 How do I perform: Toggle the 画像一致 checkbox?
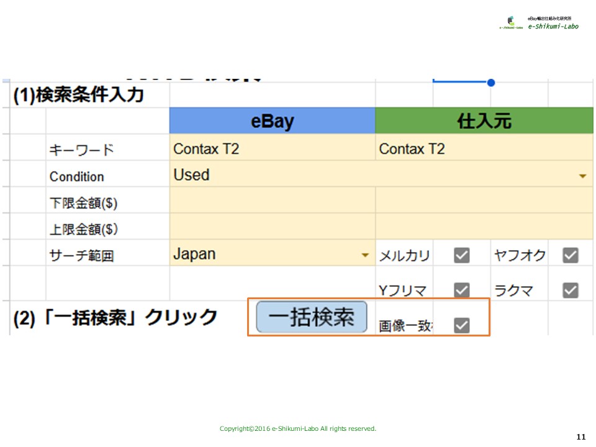coord(462,325)
